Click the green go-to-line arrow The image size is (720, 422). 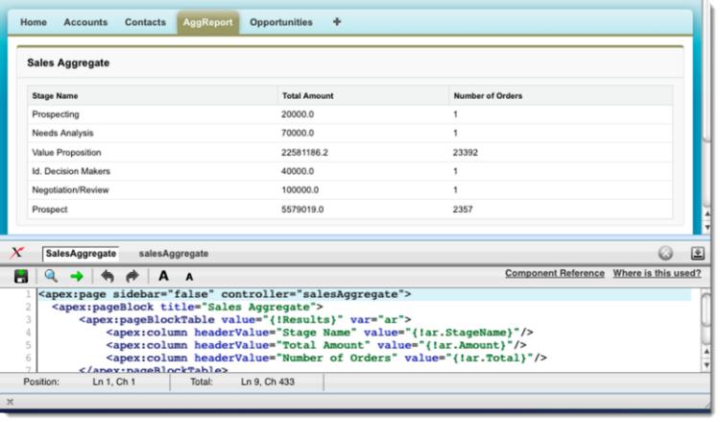[77, 275]
